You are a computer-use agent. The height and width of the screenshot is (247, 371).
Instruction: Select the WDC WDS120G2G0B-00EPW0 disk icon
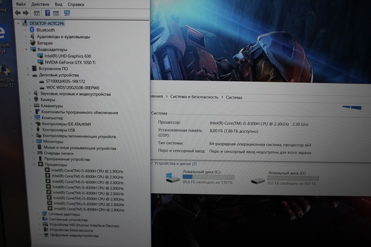[42, 88]
